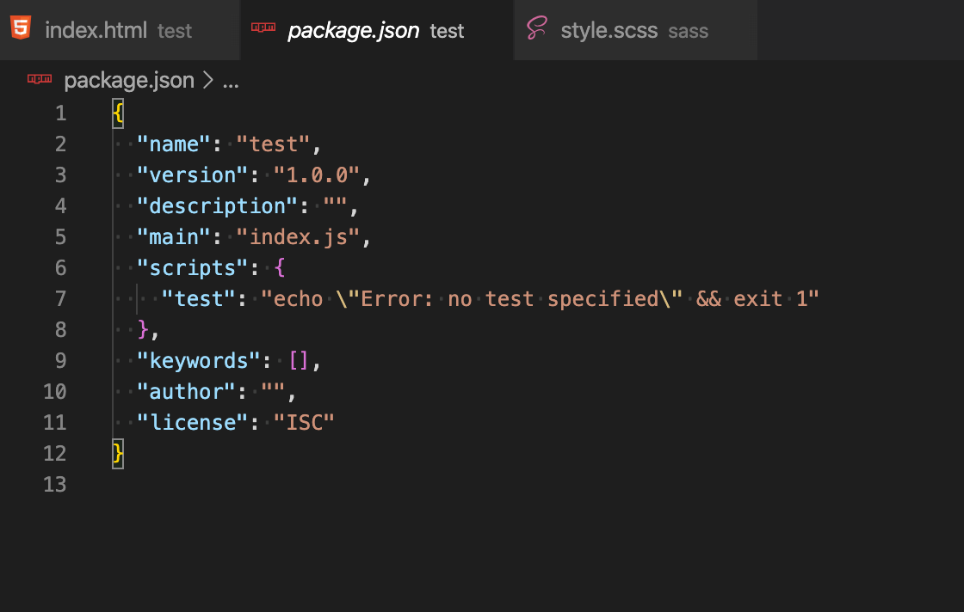Click the "ISC" license value
The image size is (964, 612).
(304, 423)
